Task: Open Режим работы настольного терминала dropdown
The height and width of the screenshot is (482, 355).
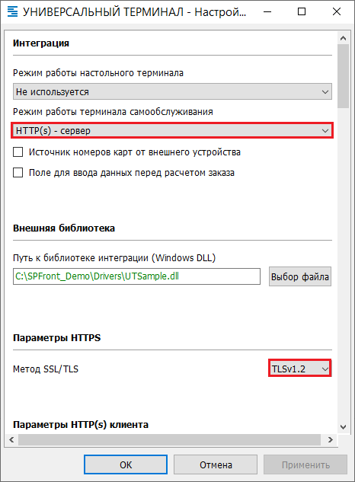Action: 172,91
